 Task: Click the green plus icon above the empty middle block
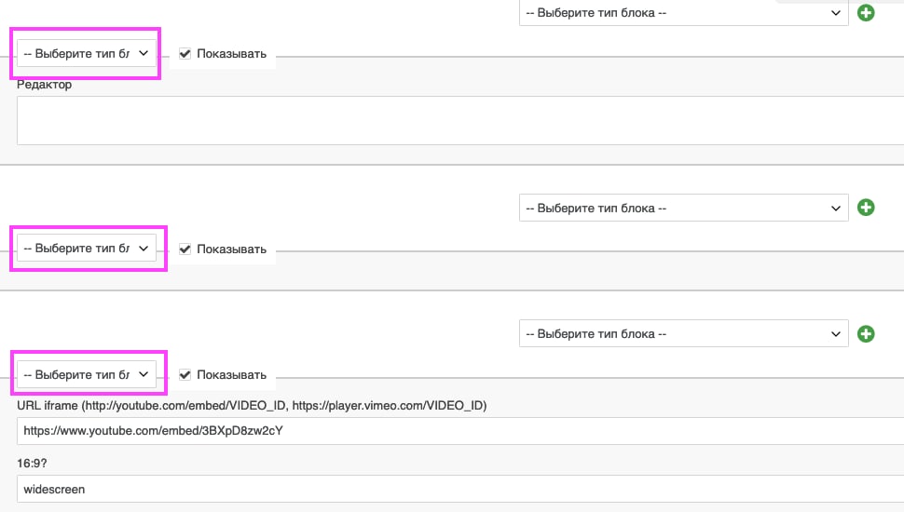pos(866,208)
